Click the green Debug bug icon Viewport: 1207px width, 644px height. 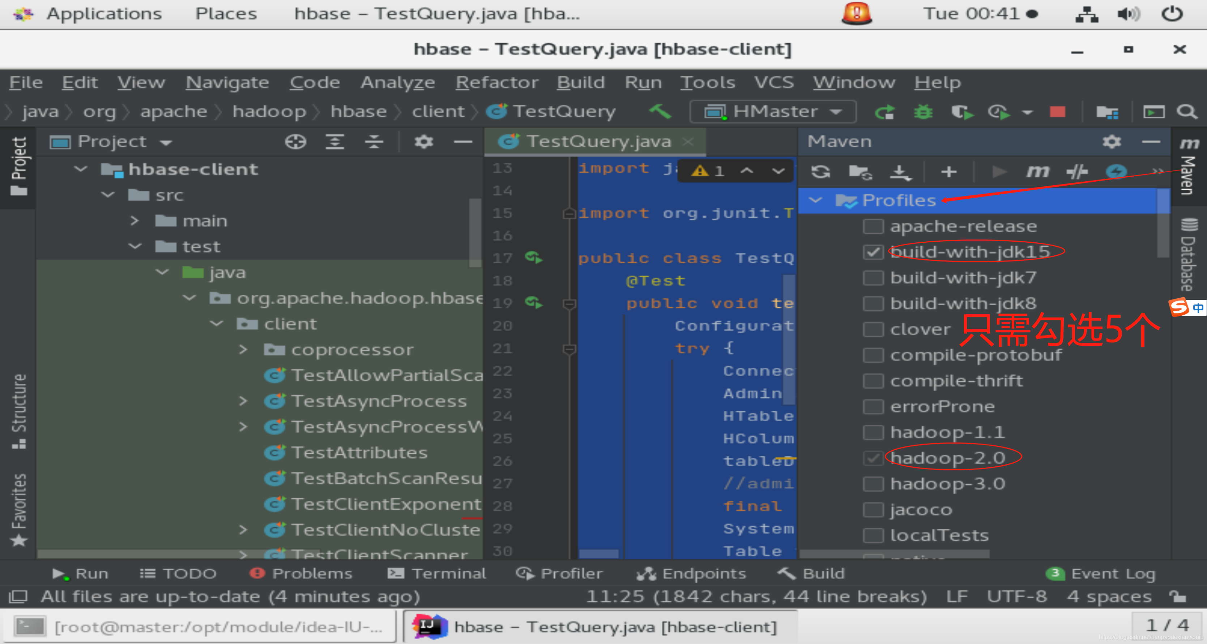coord(923,112)
